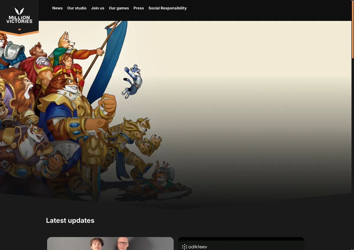Click the page vertical scrollbar thumb
Image resolution: width=354 pixels, height=250 pixels.
coord(353,29)
